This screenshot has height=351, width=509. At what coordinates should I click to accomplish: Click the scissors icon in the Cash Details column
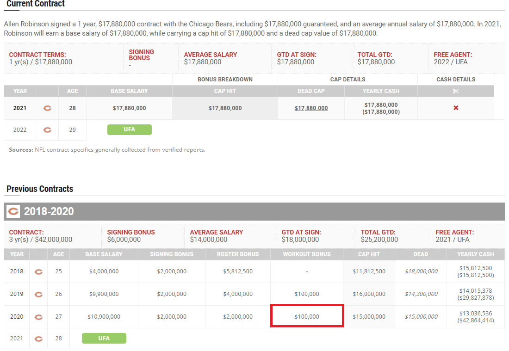pyautogui.click(x=456, y=91)
